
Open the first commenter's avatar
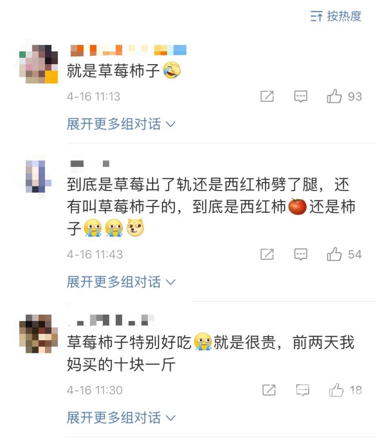(x=39, y=64)
